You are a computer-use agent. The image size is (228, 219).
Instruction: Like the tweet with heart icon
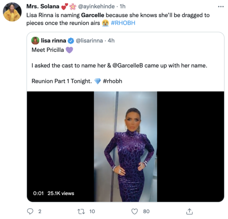135,211
